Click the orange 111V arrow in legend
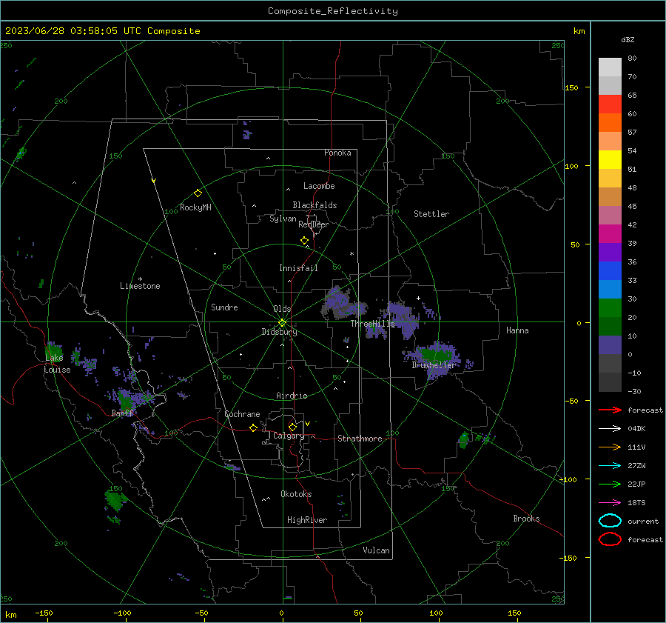Viewport: 666px width, 623px height. [610, 447]
